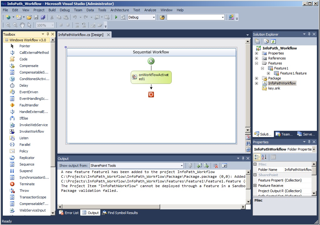The image size is (320, 225).
Task: Collapse the Feature1 node in Solution Explorer
Action: [x=262, y=68]
